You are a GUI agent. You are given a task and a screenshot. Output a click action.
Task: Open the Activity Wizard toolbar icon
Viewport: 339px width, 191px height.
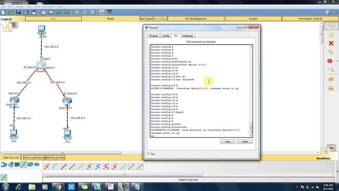pos(34,12)
